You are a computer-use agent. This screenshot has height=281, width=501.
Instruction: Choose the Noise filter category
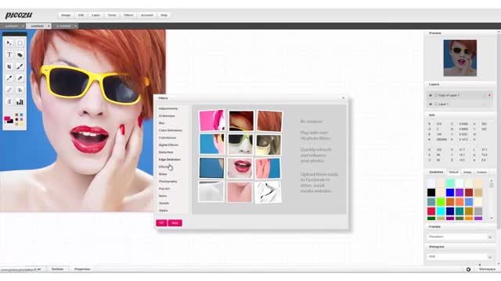point(163,174)
